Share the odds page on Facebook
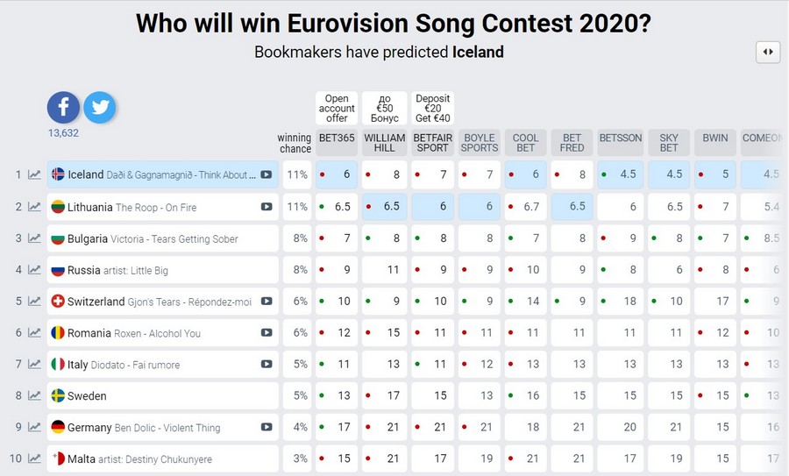 point(63,108)
